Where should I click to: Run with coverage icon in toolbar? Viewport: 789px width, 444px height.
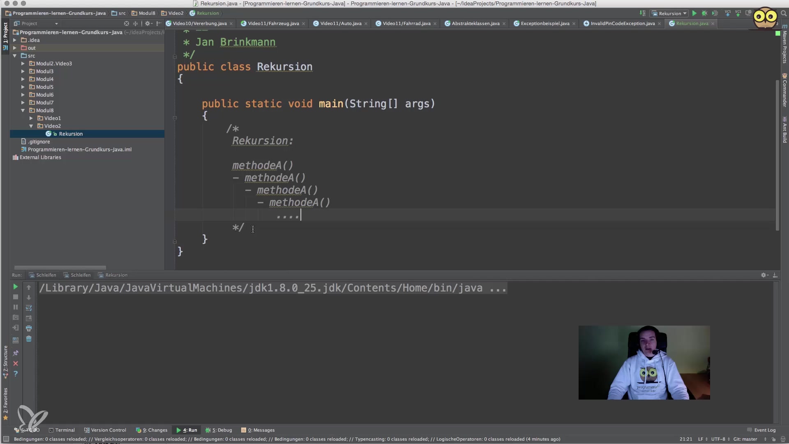click(x=715, y=14)
